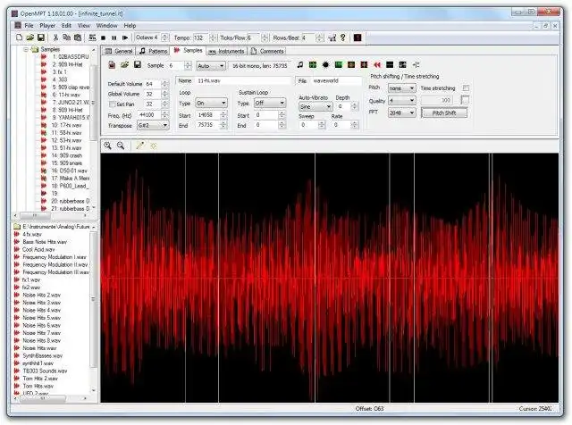Image resolution: width=572 pixels, height=425 pixels.
Task: Collapse the Samples tree folder
Action: (x=26, y=49)
